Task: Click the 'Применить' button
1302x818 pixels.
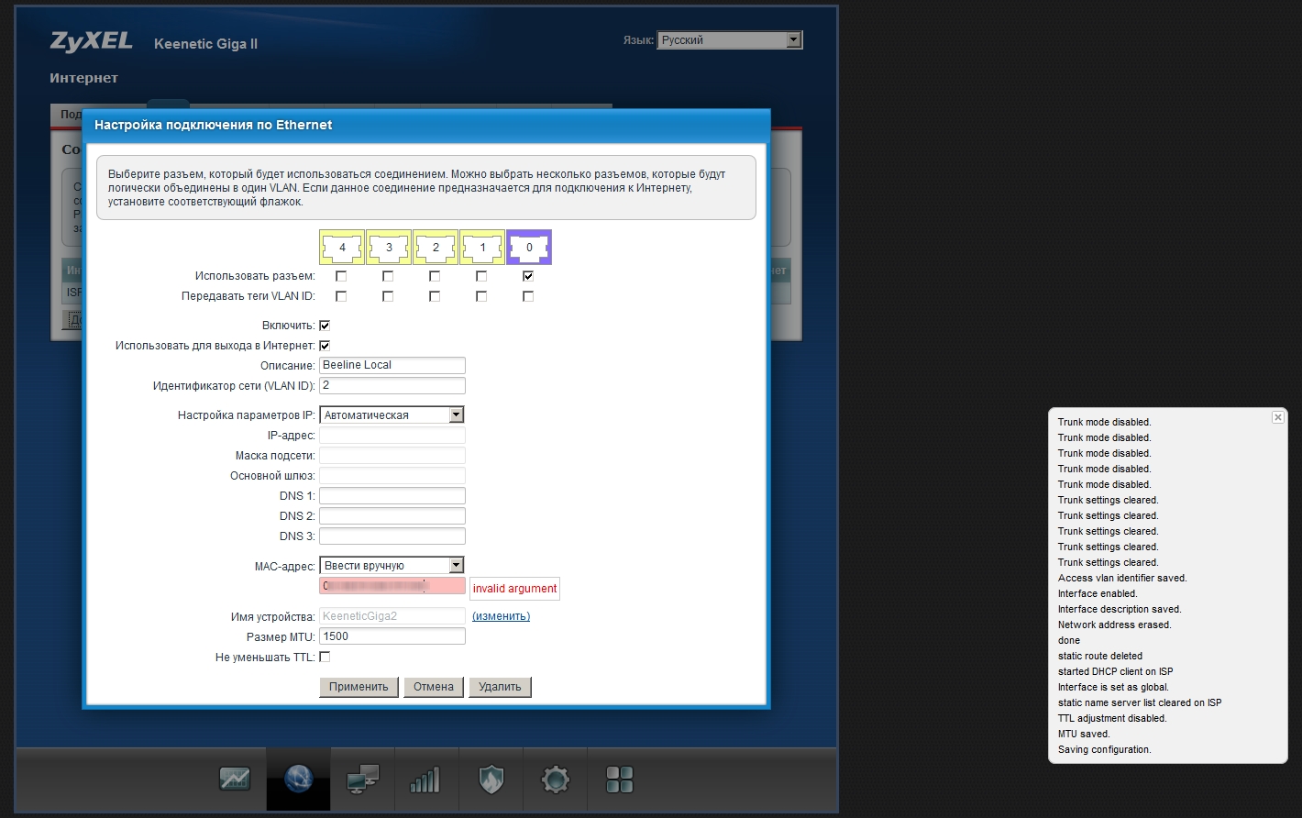Action: (x=359, y=687)
